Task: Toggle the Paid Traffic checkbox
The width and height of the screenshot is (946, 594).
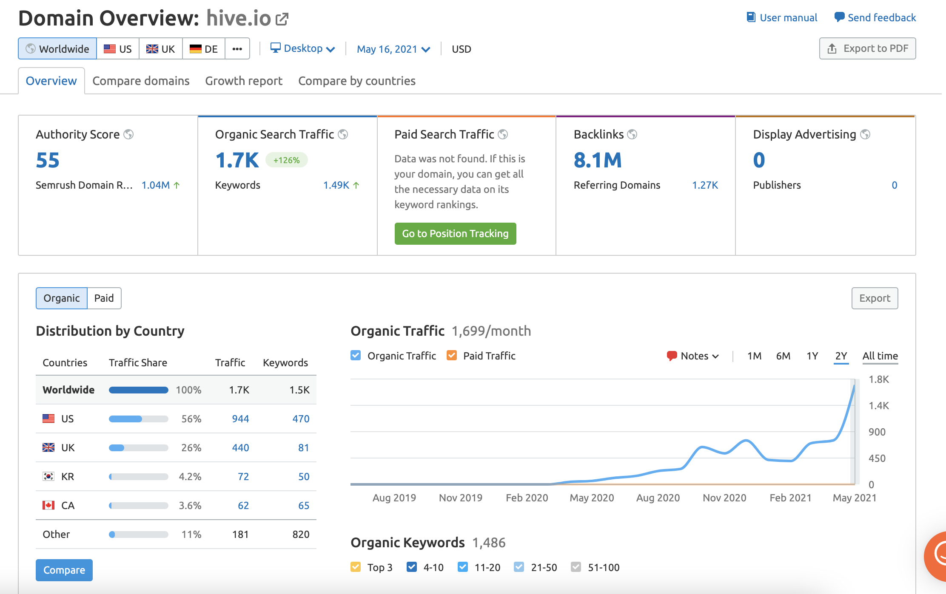Action: (x=451, y=355)
